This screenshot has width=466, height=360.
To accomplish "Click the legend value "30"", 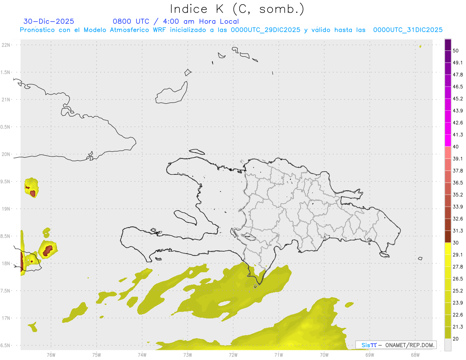I will 456,243.
